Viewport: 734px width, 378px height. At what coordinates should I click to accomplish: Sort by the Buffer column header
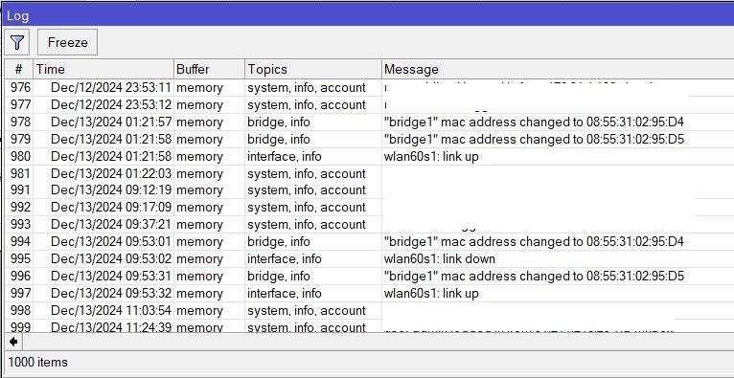pos(209,69)
